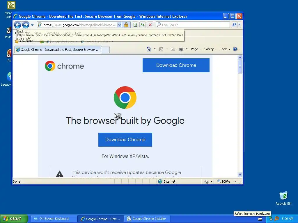
Task: Click the RSS feeds icon
Action: pos(161,49)
